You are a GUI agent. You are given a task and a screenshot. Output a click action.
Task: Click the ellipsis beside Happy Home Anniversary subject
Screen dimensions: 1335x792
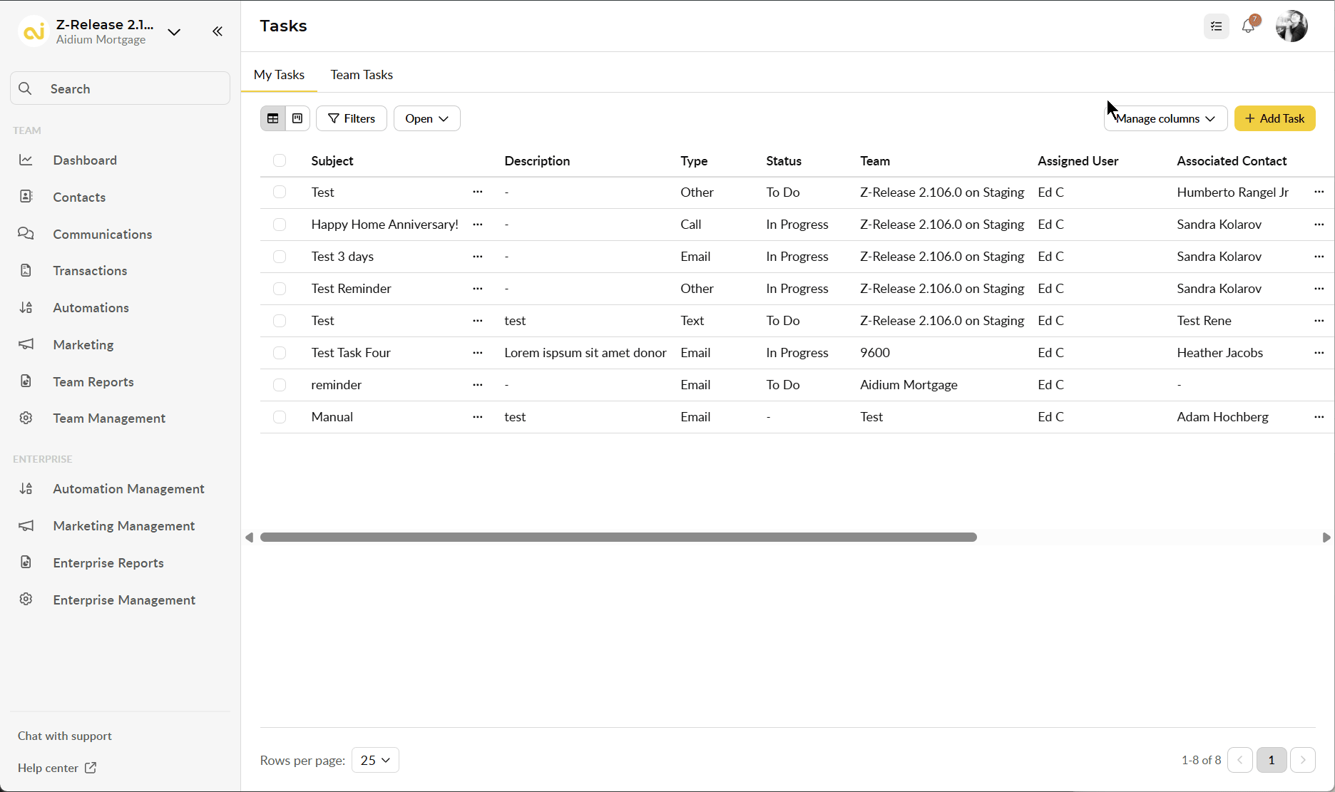(x=478, y=225)
